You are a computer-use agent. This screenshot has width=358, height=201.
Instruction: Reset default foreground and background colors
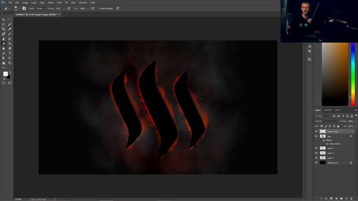click(4, 78)
